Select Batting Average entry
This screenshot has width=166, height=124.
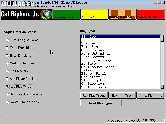[x=120, y=60]
